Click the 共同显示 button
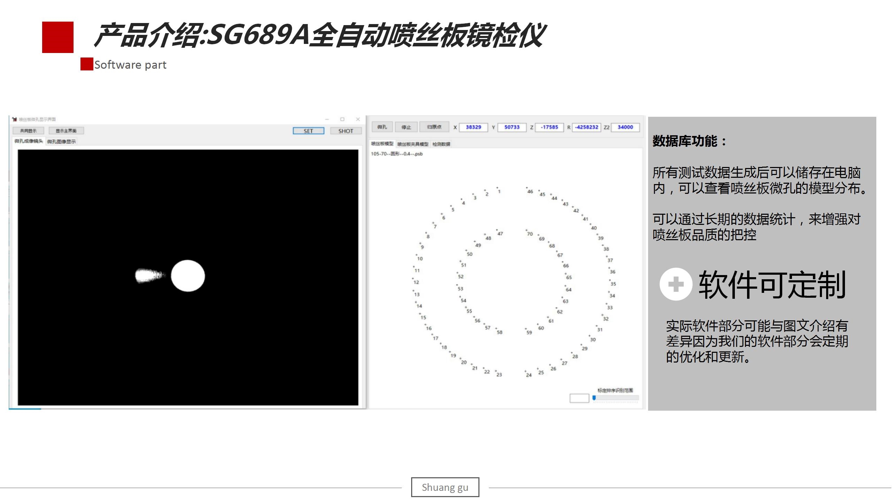 (x=28, y=131)
